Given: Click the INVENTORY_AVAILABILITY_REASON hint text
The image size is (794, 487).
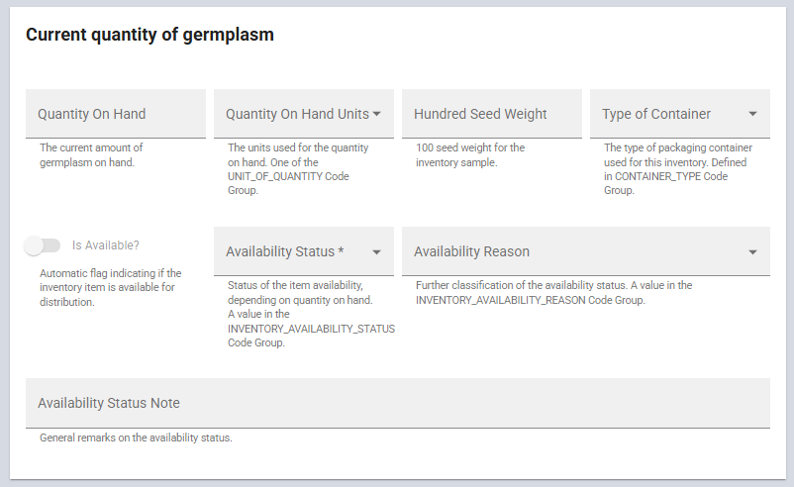Looking at the screenshot, I should tap(531, 299).
